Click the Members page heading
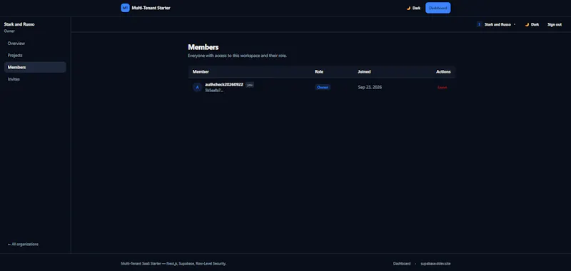 [203, 47]
